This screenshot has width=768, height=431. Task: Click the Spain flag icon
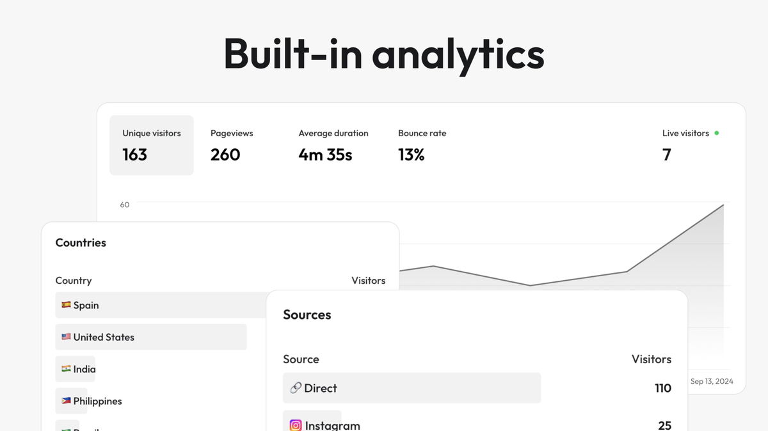[67, 305]
